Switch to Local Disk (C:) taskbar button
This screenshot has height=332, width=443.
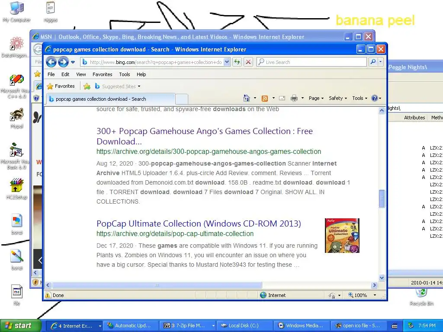(244, 326)
